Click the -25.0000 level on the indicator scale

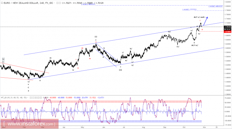tap(228, 116)
